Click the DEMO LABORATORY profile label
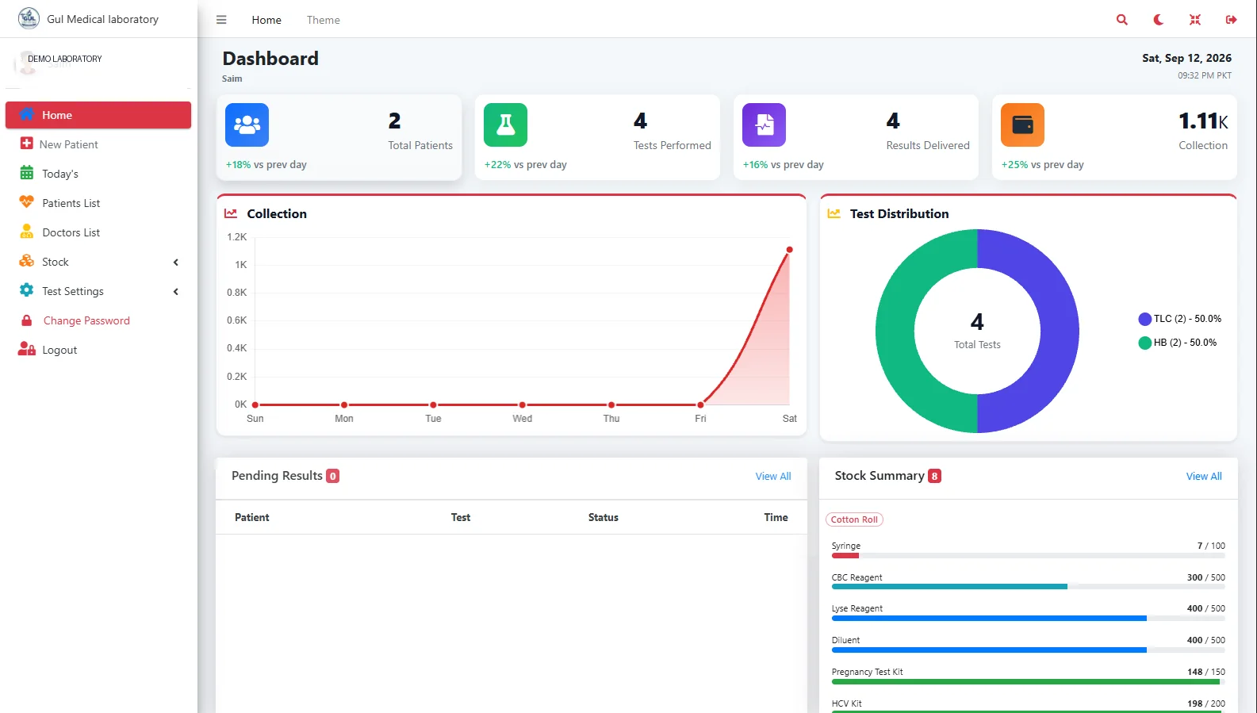 65,59
